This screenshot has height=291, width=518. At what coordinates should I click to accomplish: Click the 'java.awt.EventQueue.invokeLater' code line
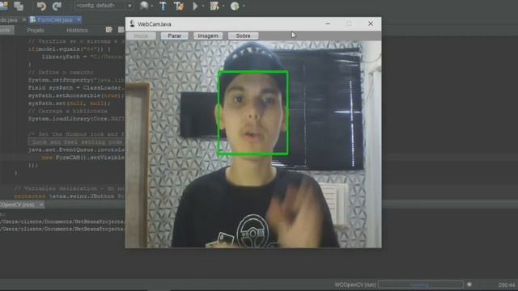pos(76,150)
